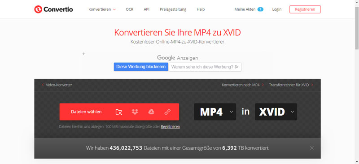Viewport: 359px width, 164px height.
Task: Close the conversion statistics banner
Action: (x=311, y=148)
